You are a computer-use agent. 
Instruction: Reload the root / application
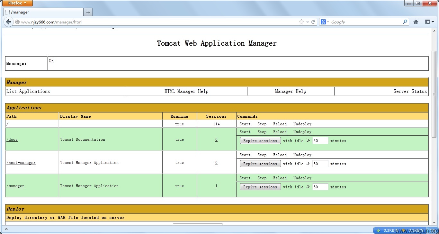point(280,124)
